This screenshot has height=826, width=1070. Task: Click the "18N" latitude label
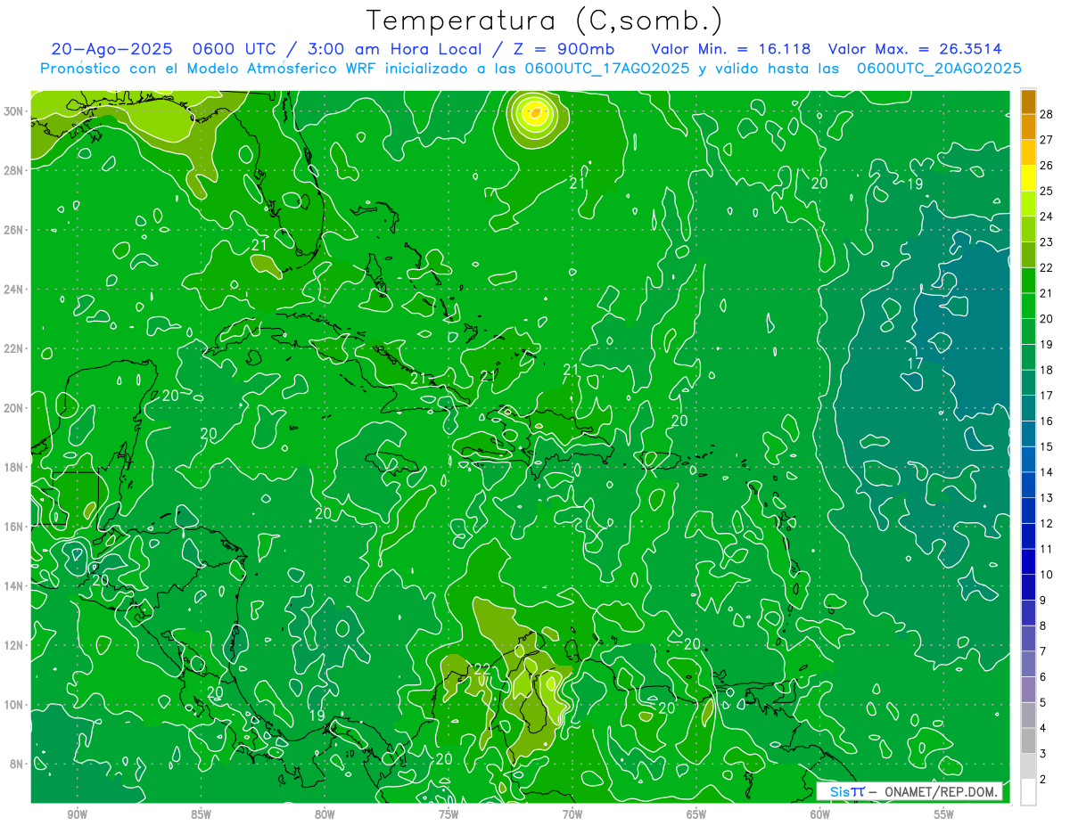(x=15, y=467)
